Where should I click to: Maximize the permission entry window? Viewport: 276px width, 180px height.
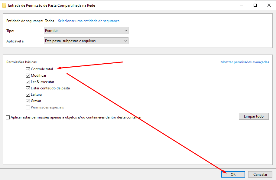[255, 5]
